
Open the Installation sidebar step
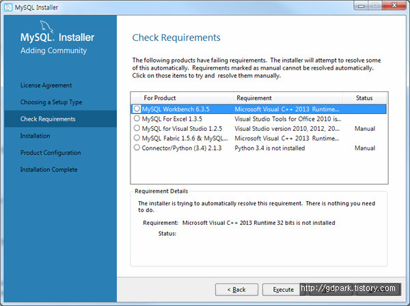click(x=36, y=136)
